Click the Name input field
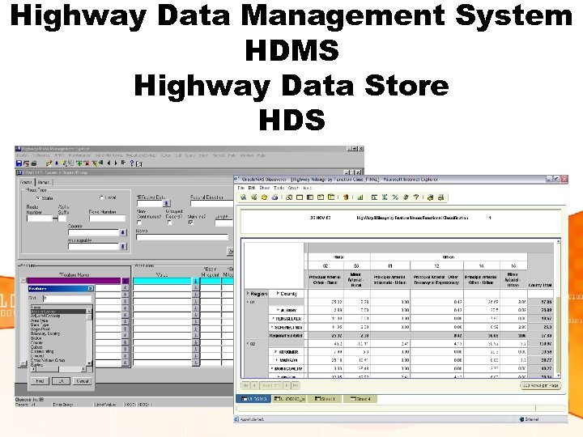 [182, 237]
